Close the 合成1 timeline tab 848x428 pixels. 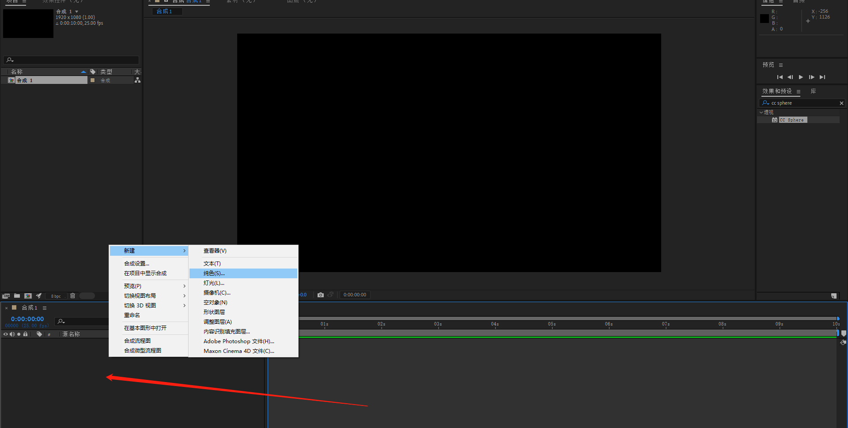coord(6,308)
